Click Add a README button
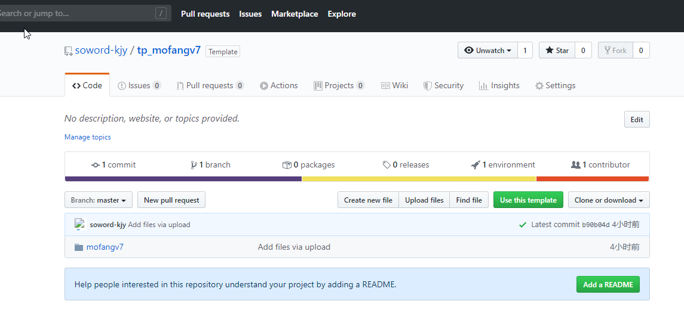The height and width of the screenshot is (329, 684). tap(608, 285)
